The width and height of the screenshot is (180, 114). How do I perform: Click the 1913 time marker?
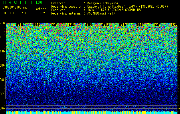[54, 25]
